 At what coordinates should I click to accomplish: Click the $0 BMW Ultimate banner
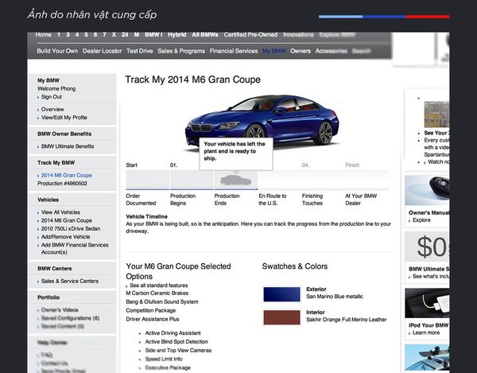(x=427, y=247)
